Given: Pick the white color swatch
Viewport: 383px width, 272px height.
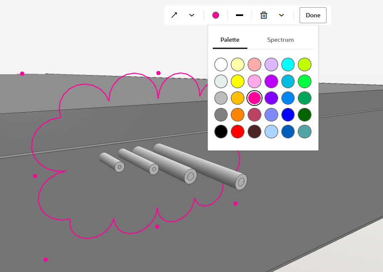Looking at the screenshot, I should pyautogui.click(x=221, y=65).
